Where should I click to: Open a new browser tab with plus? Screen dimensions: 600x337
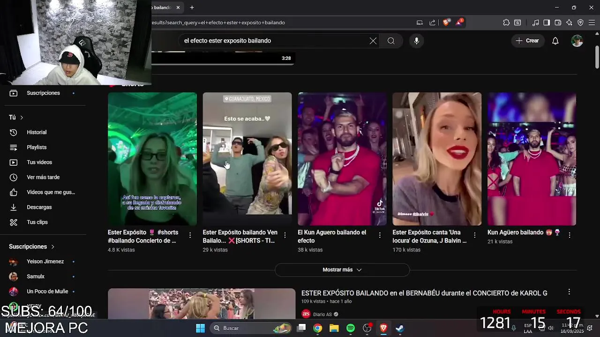coord(192,7)
